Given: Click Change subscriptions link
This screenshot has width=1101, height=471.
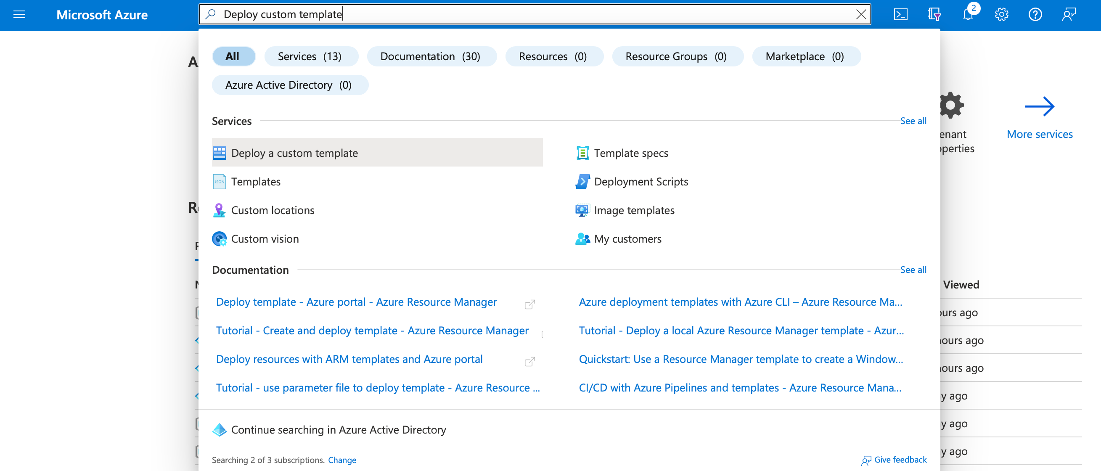Looking at the screenshot, I should coord(341,460).
